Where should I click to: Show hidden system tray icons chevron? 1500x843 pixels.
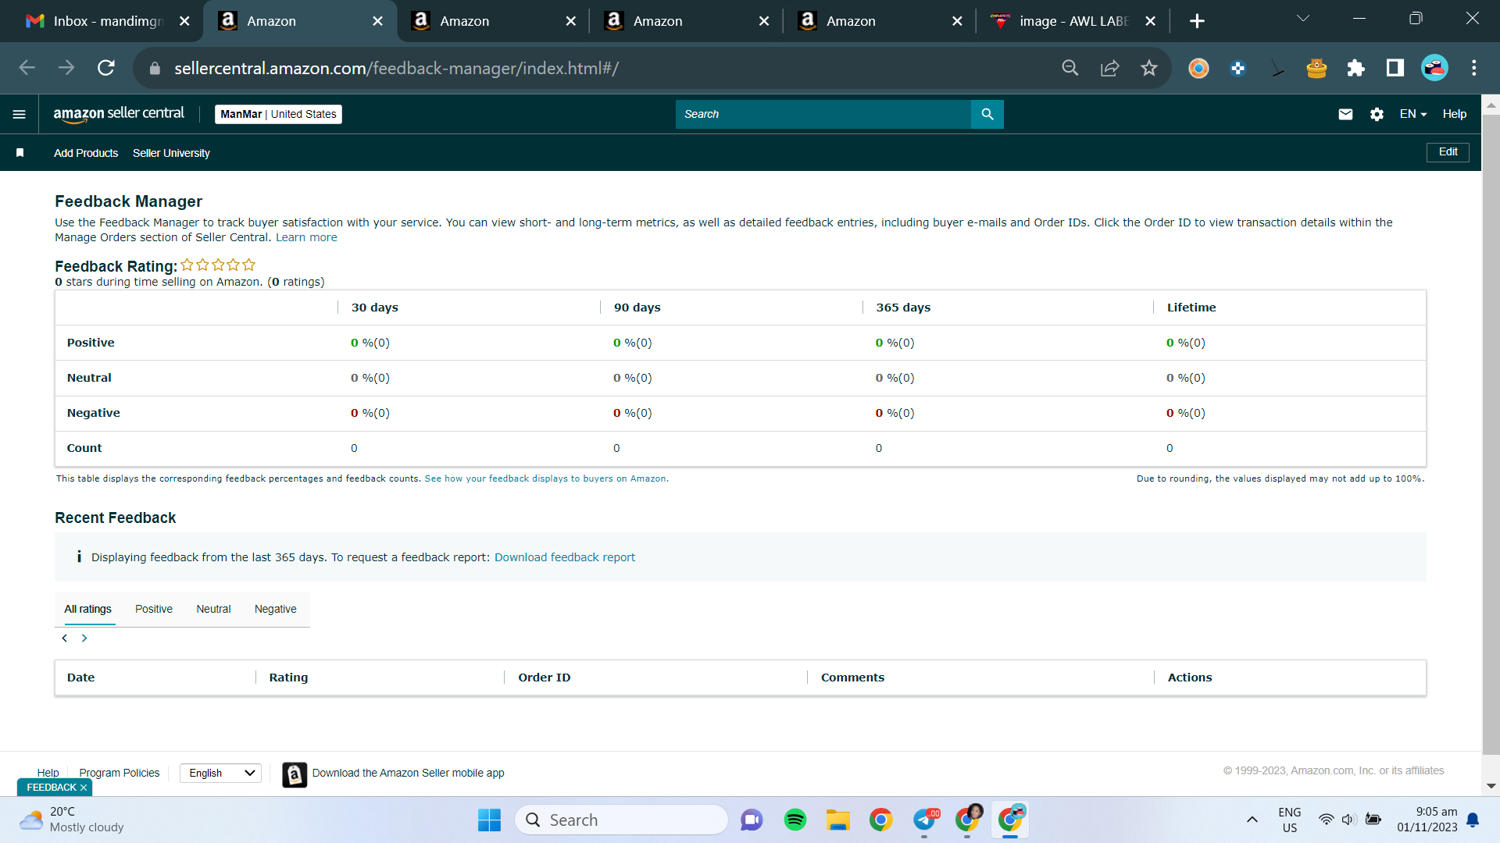(x=1252, y=820)
